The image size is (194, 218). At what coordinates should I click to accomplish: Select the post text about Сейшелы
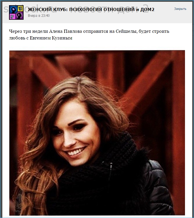point(89,35)
